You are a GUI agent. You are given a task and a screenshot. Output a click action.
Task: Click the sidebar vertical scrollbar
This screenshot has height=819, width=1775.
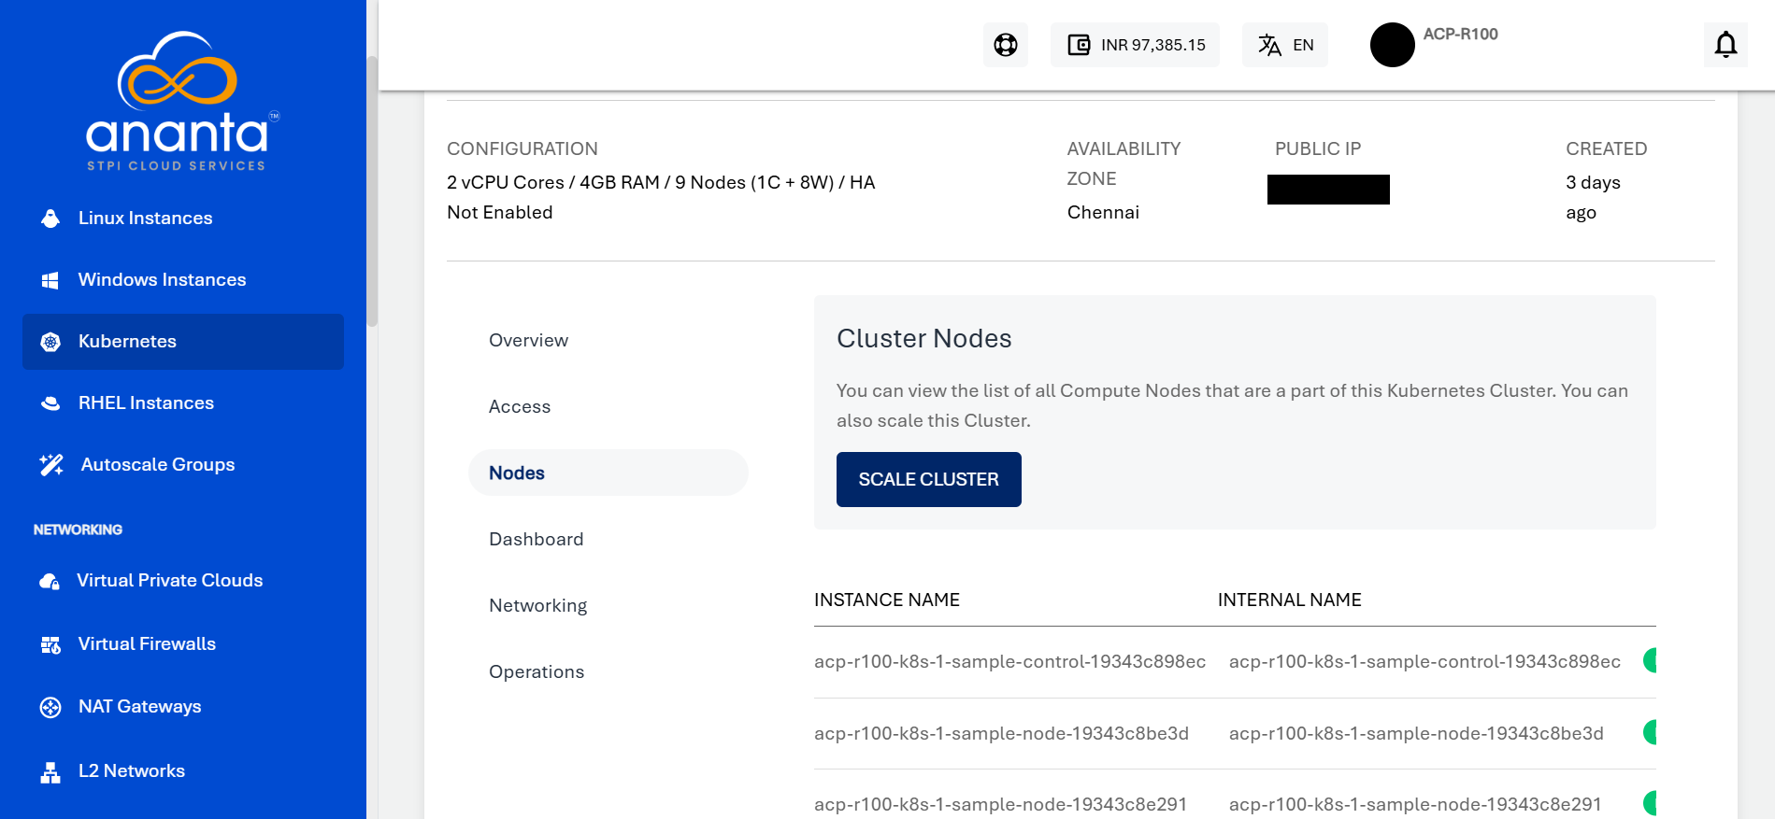tap(372, 191)
